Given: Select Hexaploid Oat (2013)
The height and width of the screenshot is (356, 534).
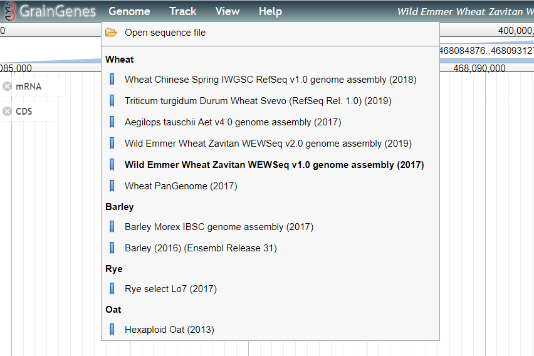Looking at the screenshot, I should (270, 330).
